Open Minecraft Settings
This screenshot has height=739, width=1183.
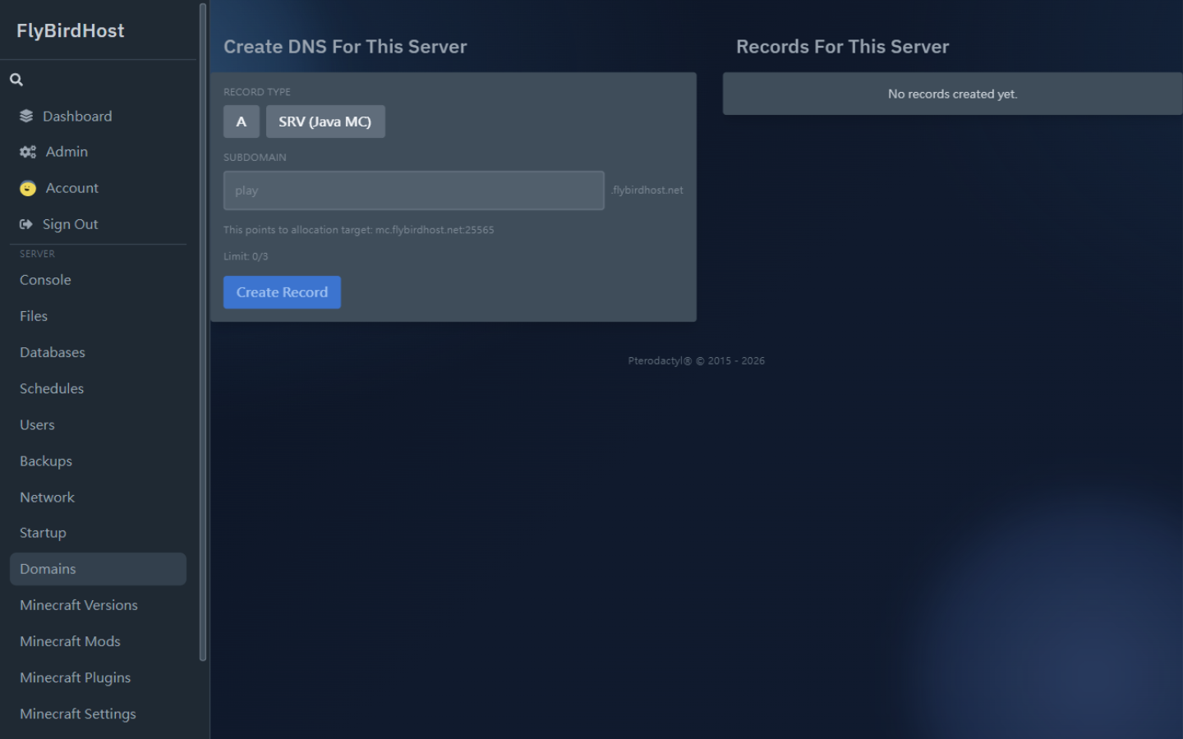pos(98,714)
